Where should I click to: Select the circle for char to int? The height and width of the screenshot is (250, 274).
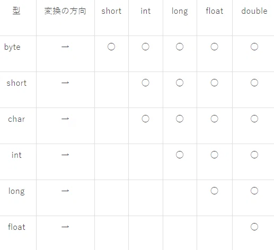[x=146, y=119]
